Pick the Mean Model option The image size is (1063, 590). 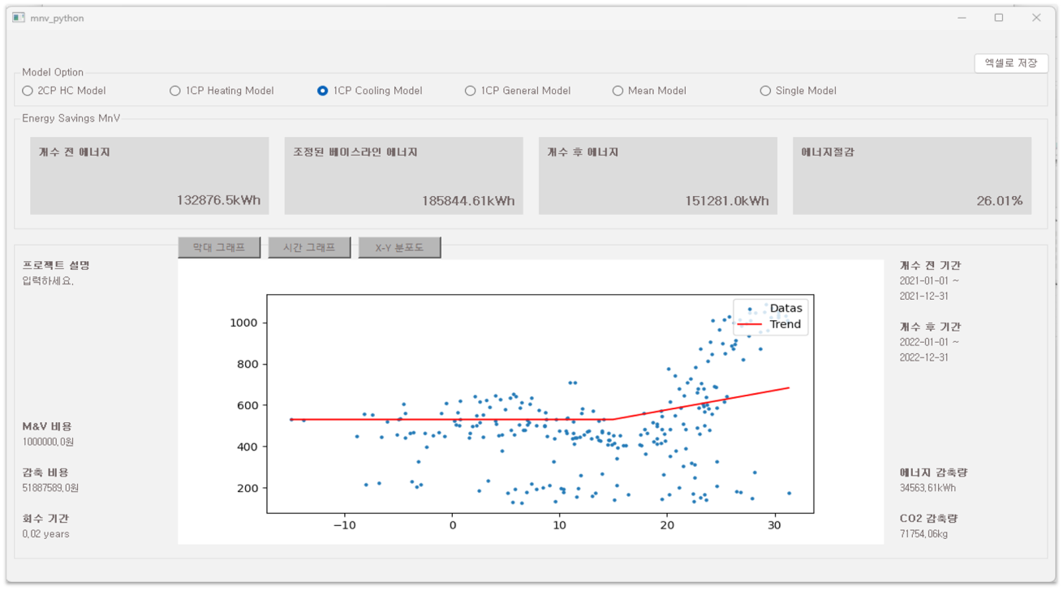click(618, 91)
